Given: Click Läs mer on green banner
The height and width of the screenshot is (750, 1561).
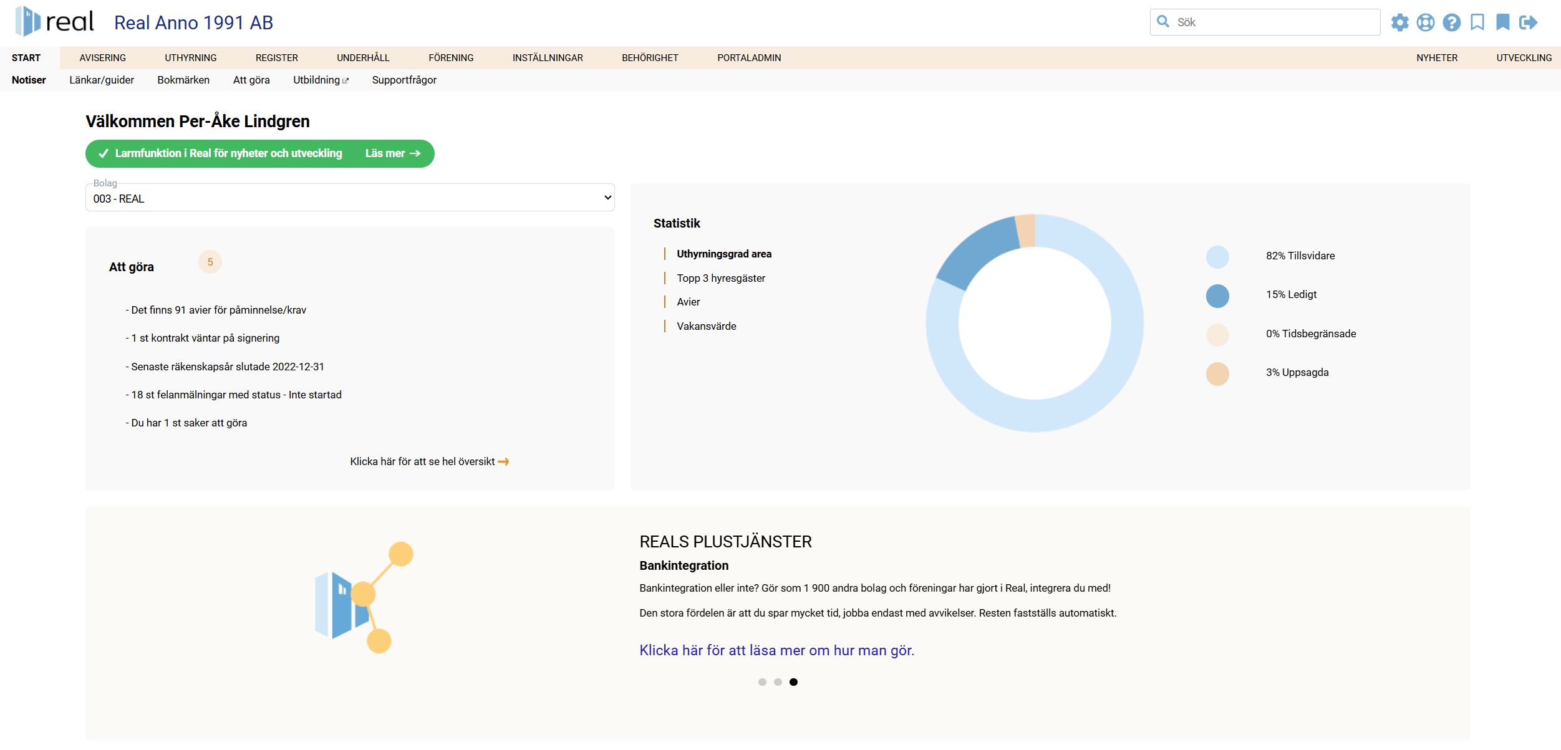Looking at the screenshot, I should click(392, 153).
